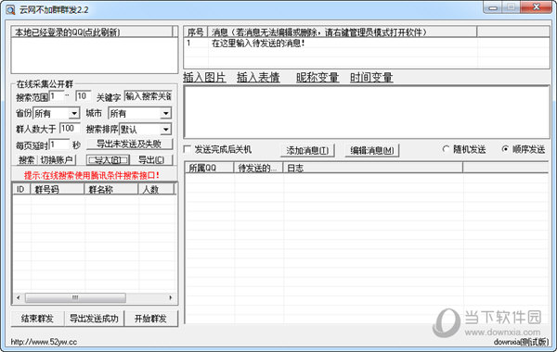557x352 pixels.
Task: Click the 导入(B) button
Action: click(x=108, y=160)
